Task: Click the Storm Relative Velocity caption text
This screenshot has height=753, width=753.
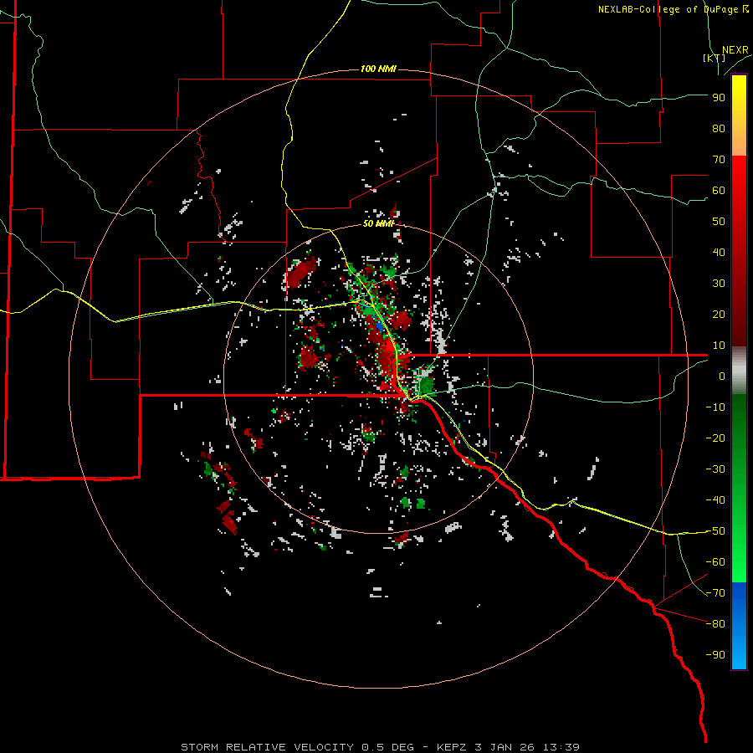Action: [380, 747]
